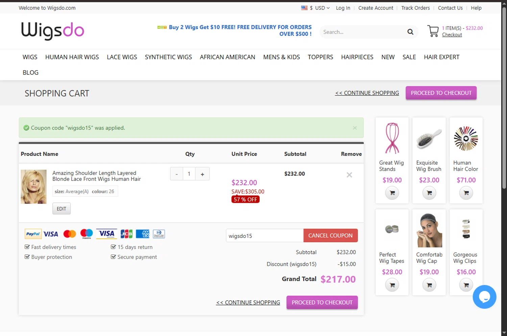Decrease wig quantity with minus button

click(176, 174)
